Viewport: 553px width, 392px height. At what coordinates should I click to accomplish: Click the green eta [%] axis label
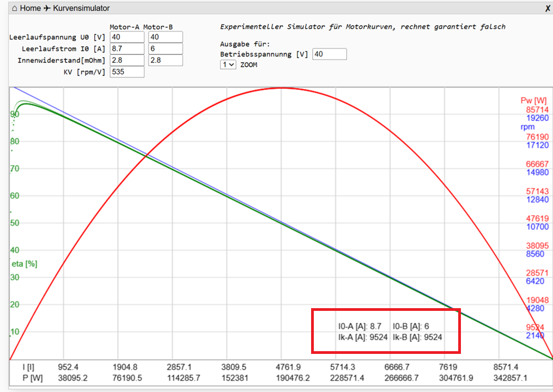[x=25, y=264]
